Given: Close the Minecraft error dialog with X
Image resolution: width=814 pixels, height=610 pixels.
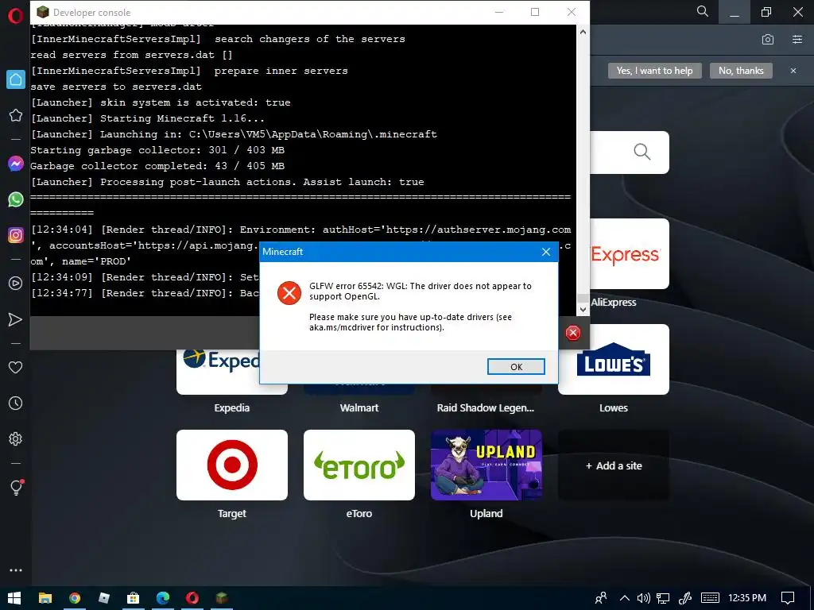Looking at the screenshot, I should (x=546, y=252).
